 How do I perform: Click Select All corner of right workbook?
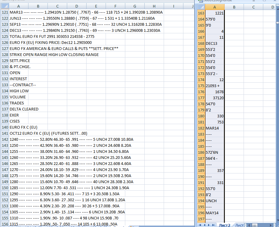201,7
